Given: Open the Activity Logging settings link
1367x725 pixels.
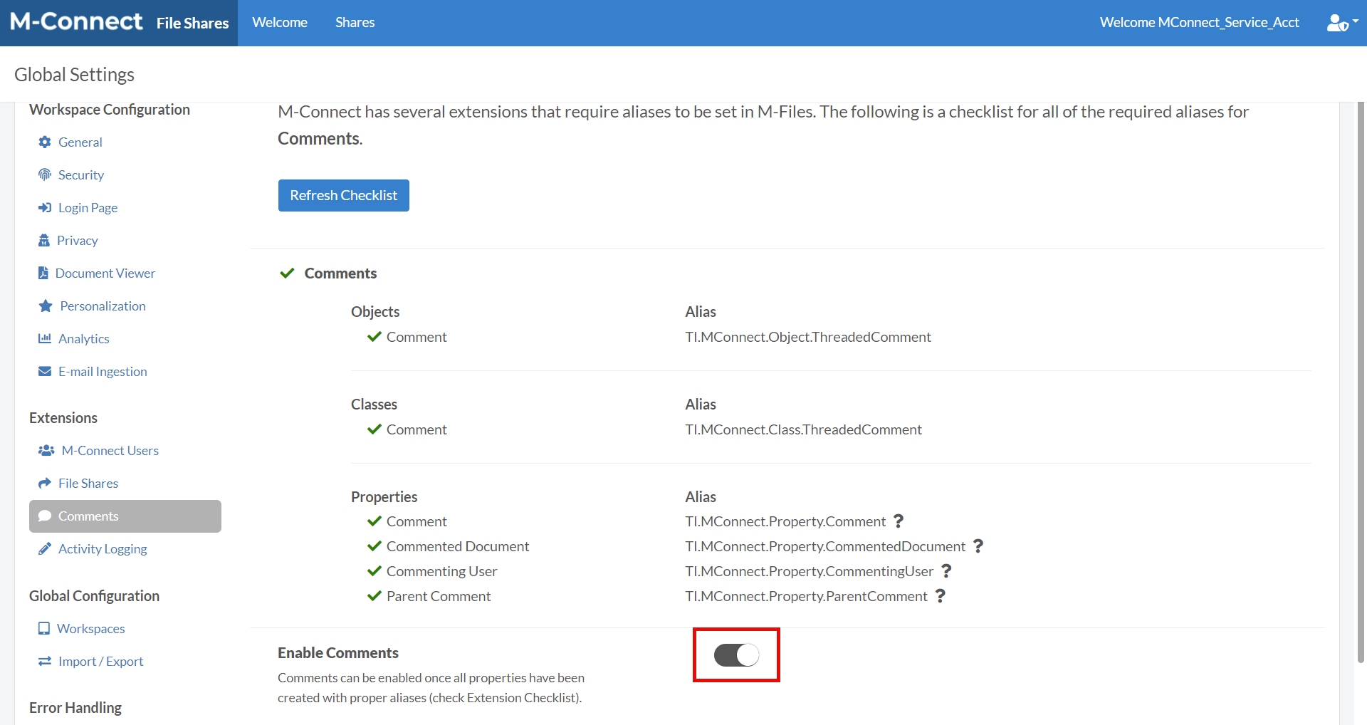Looking at the screenshot, I should pos(103,548).
